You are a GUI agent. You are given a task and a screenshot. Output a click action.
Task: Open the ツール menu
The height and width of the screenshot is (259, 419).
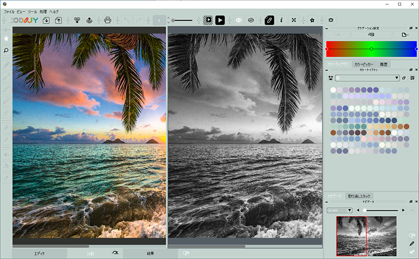32,12
